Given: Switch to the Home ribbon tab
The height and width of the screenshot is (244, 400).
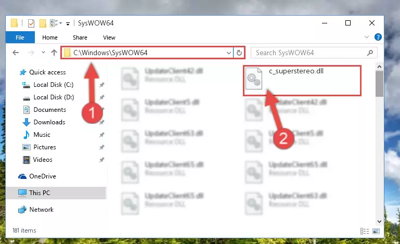Looking at the screenshot, I should coord(50,37).
